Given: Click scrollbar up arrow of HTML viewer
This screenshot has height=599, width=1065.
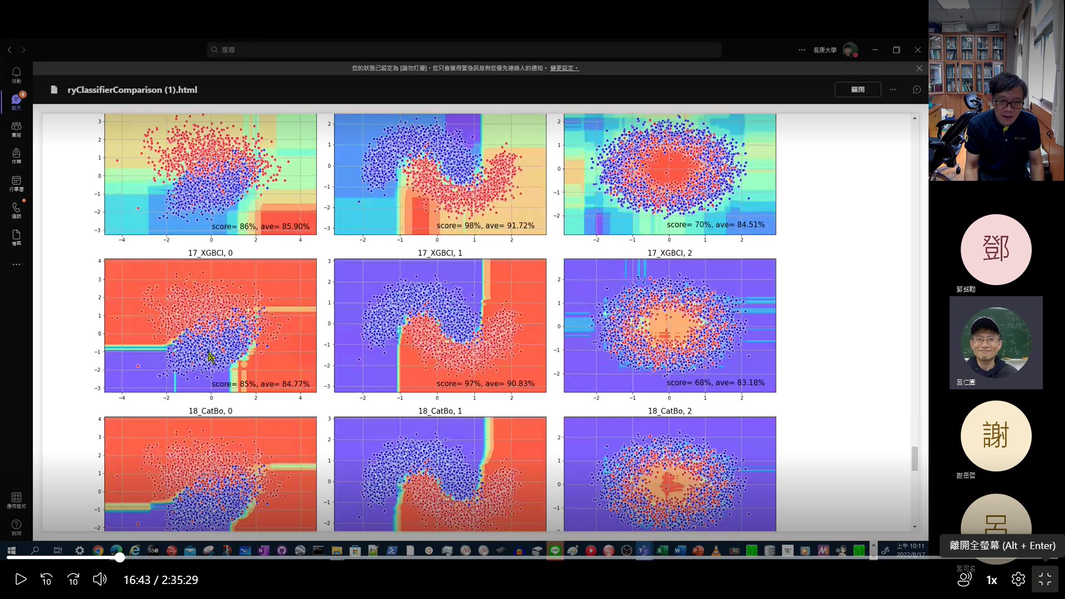Looking at the screenshot, I should [x=915, y=118].
